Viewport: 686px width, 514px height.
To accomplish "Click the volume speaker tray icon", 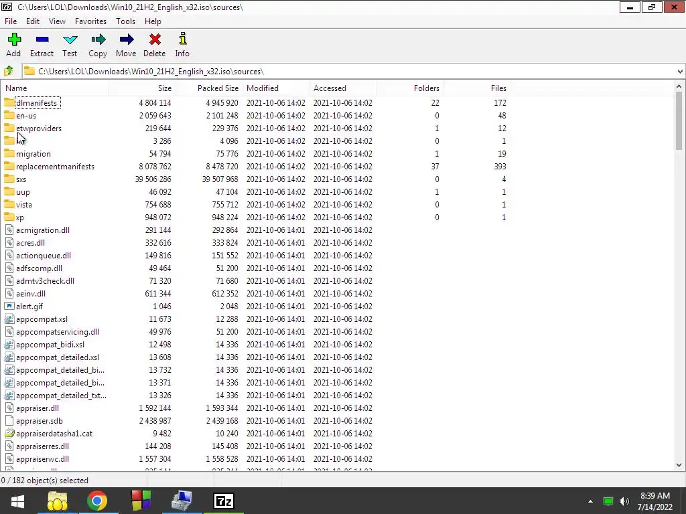I will tap(624, 501).
